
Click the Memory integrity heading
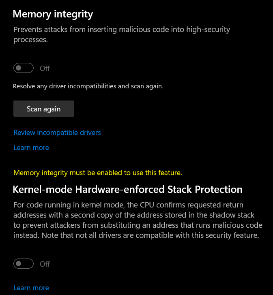click(x=53, y=15)
